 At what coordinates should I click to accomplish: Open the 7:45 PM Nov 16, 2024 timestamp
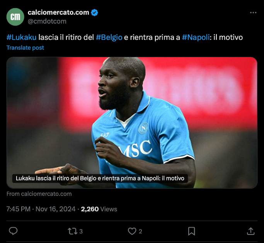[x=41, y=209]
